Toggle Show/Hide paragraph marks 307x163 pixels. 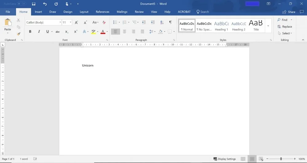point(170,22)
